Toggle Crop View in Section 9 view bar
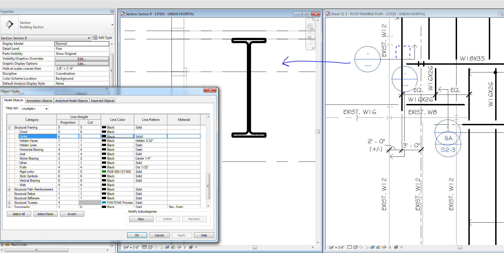Image resolution: width=504 pixels, height=253 pixels. [167, 247]
